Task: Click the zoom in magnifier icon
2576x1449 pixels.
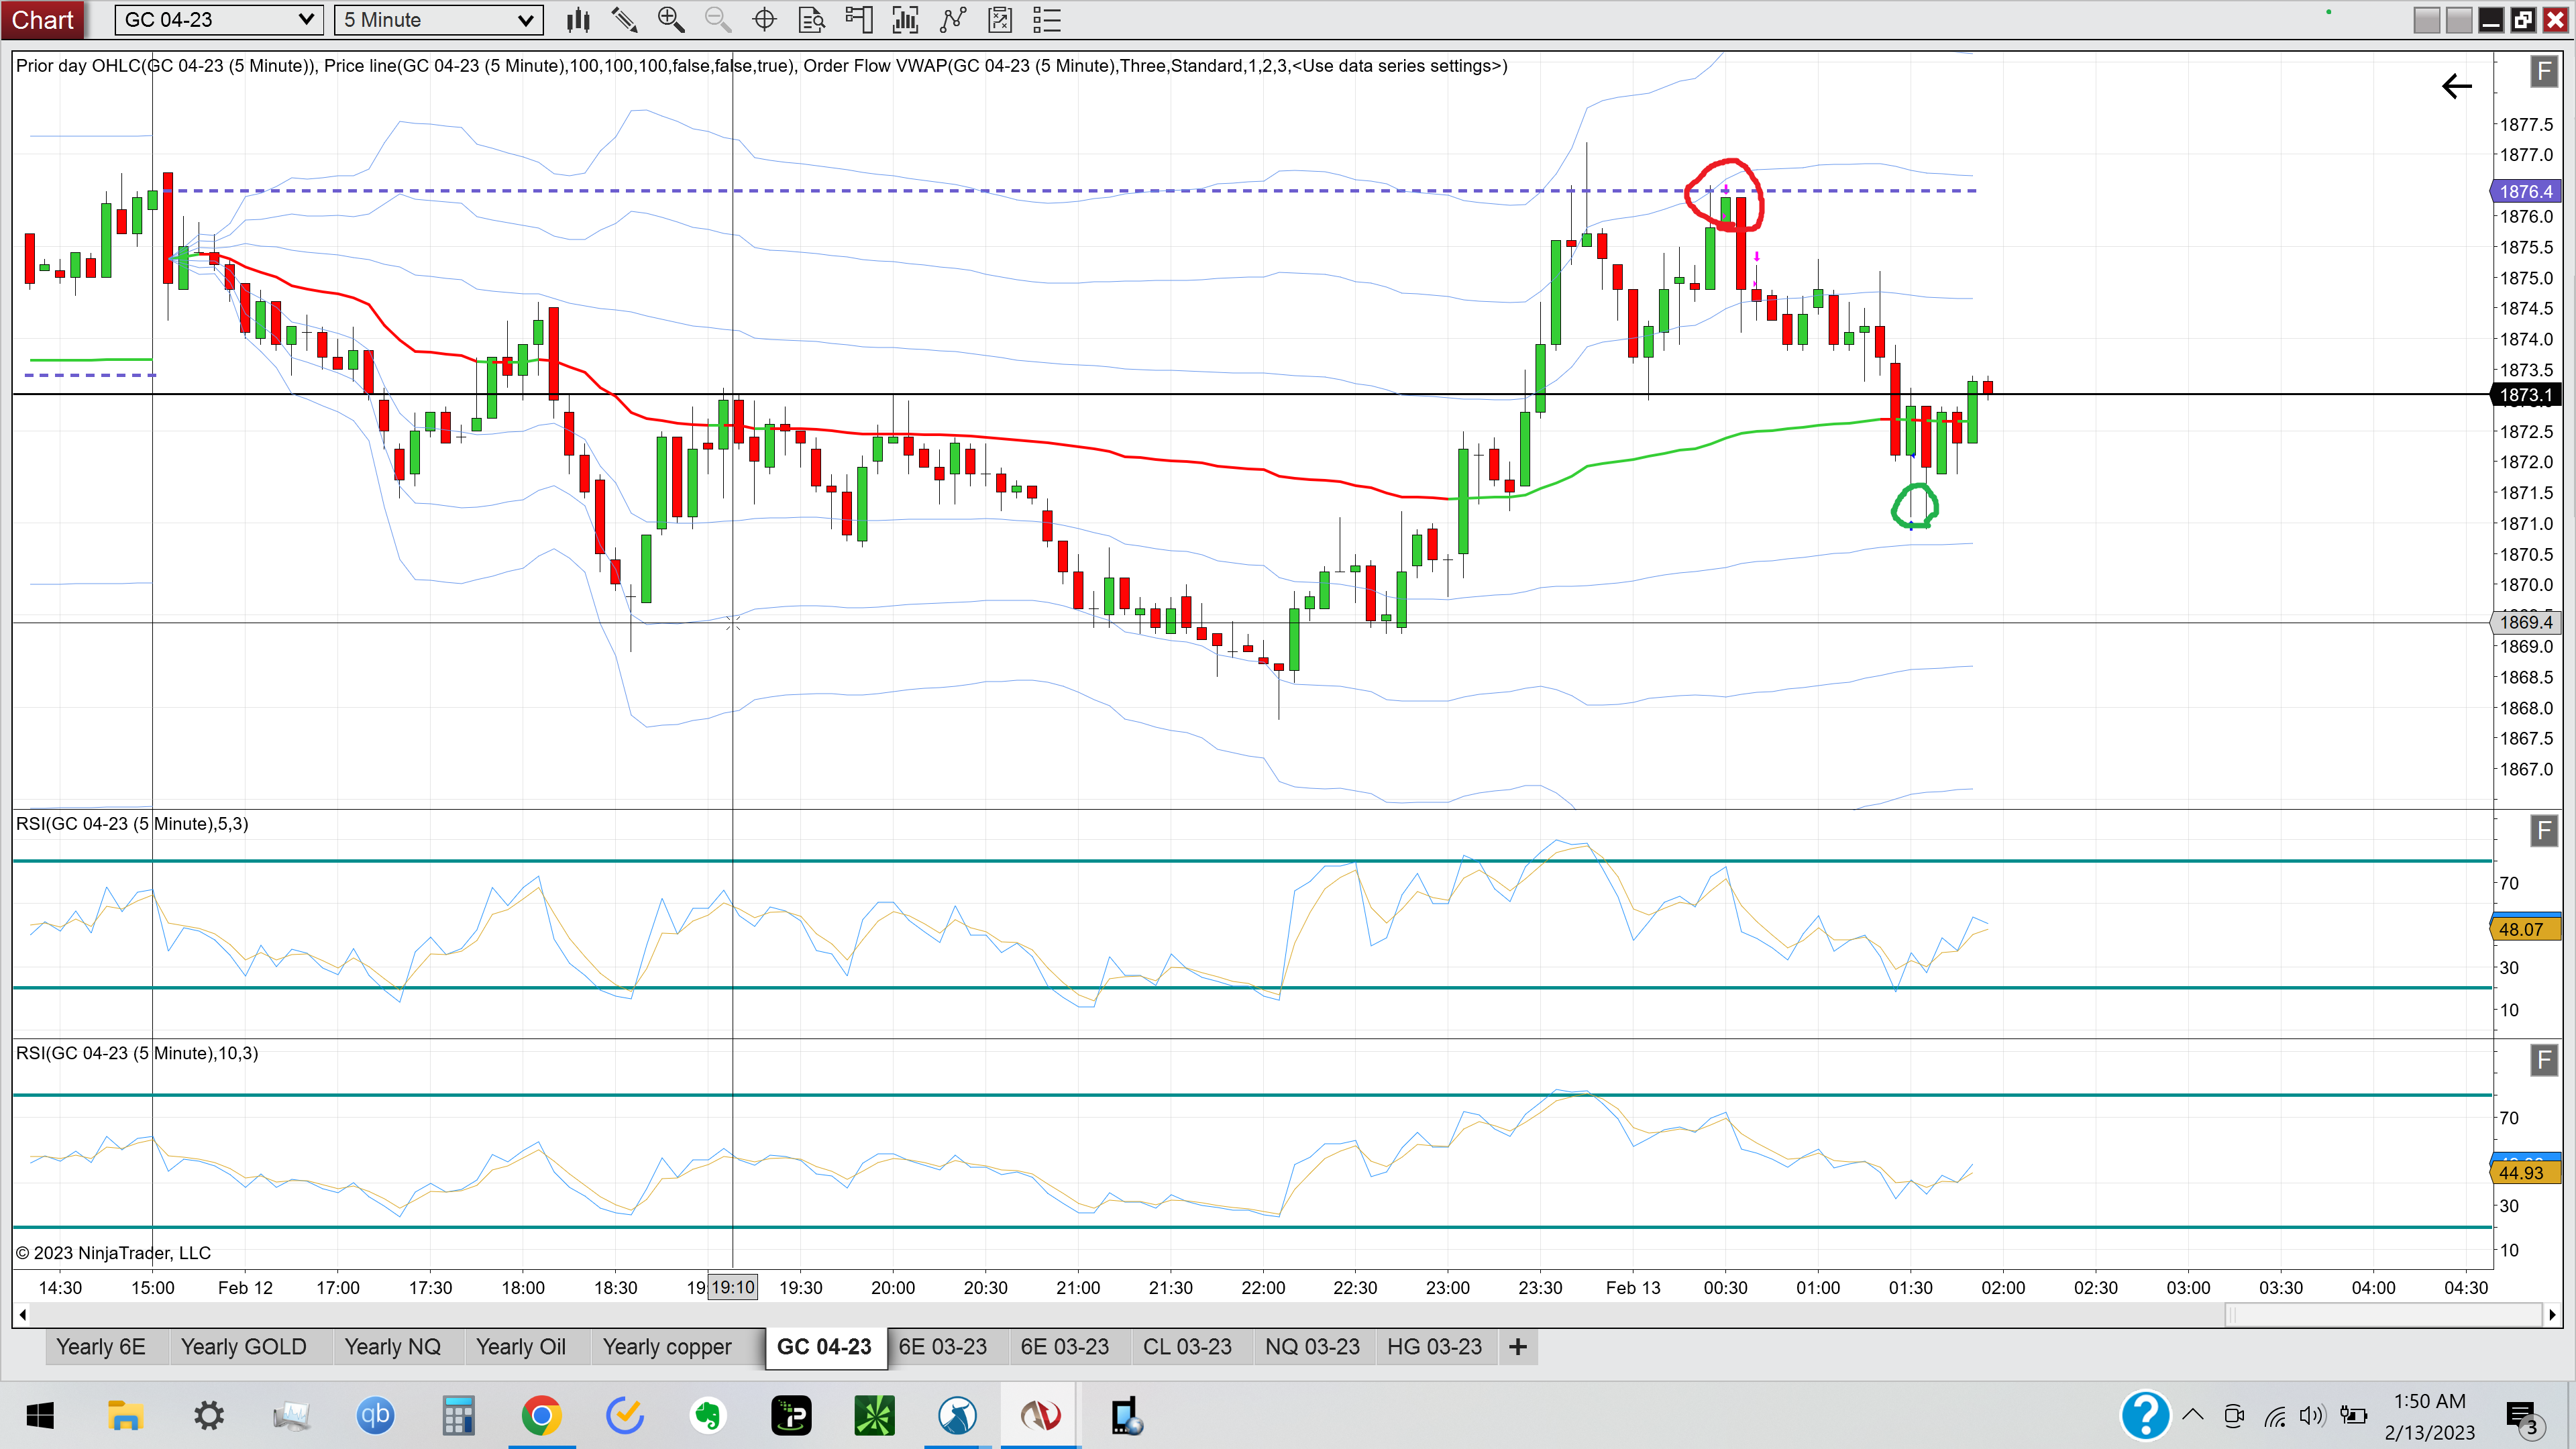Action: click(x=671, y=20)
